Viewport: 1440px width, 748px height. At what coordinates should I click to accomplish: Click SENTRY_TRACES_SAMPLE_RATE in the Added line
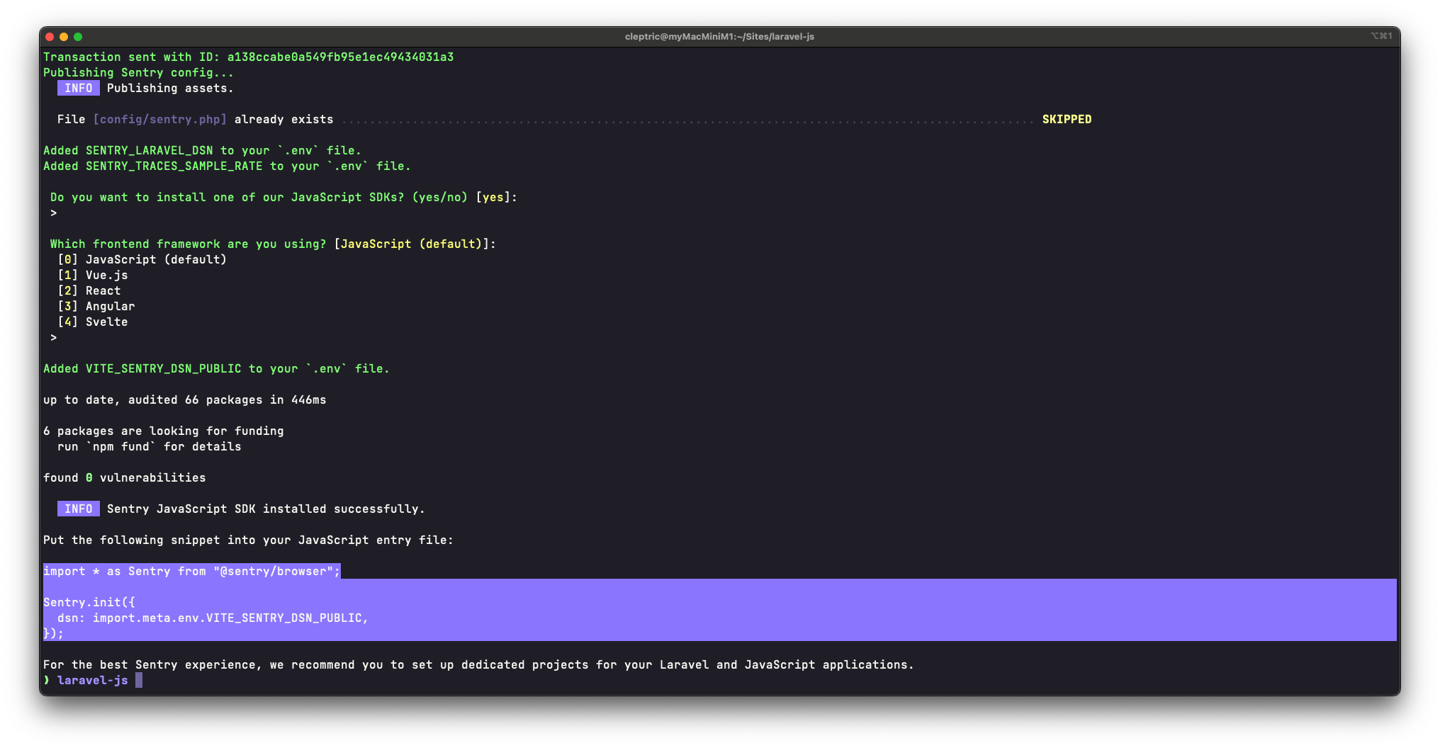(x=174, y=166)
